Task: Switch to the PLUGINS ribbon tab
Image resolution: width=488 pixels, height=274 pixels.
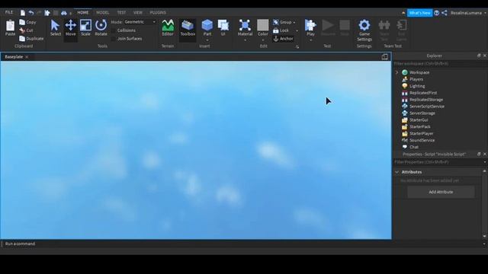Action: coord(158,12)
